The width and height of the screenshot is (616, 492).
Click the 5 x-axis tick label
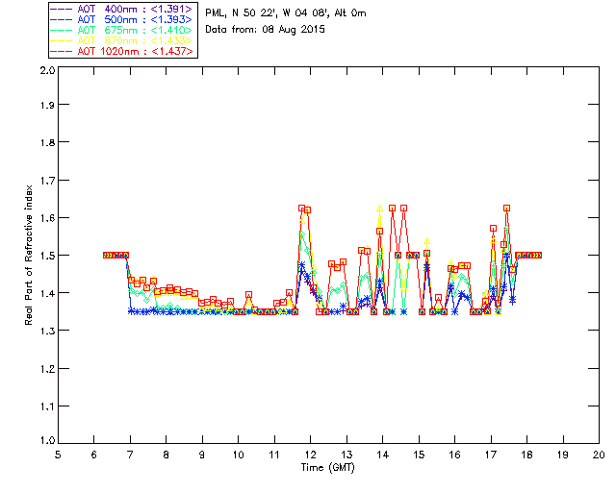pyautogui.click(x=58, y=455)
